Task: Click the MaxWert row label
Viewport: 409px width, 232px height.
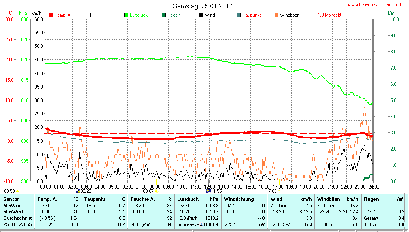Action: [x=13, y=212]
